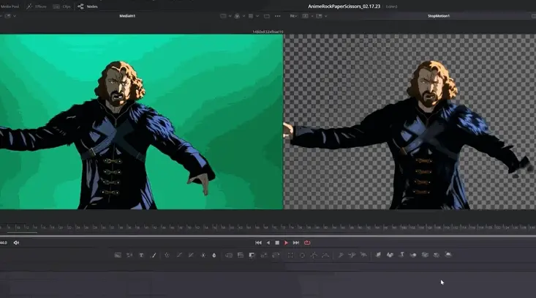Select the Paint tool in the toolbar
The image size is (536, 298).
tap(153, 255)
